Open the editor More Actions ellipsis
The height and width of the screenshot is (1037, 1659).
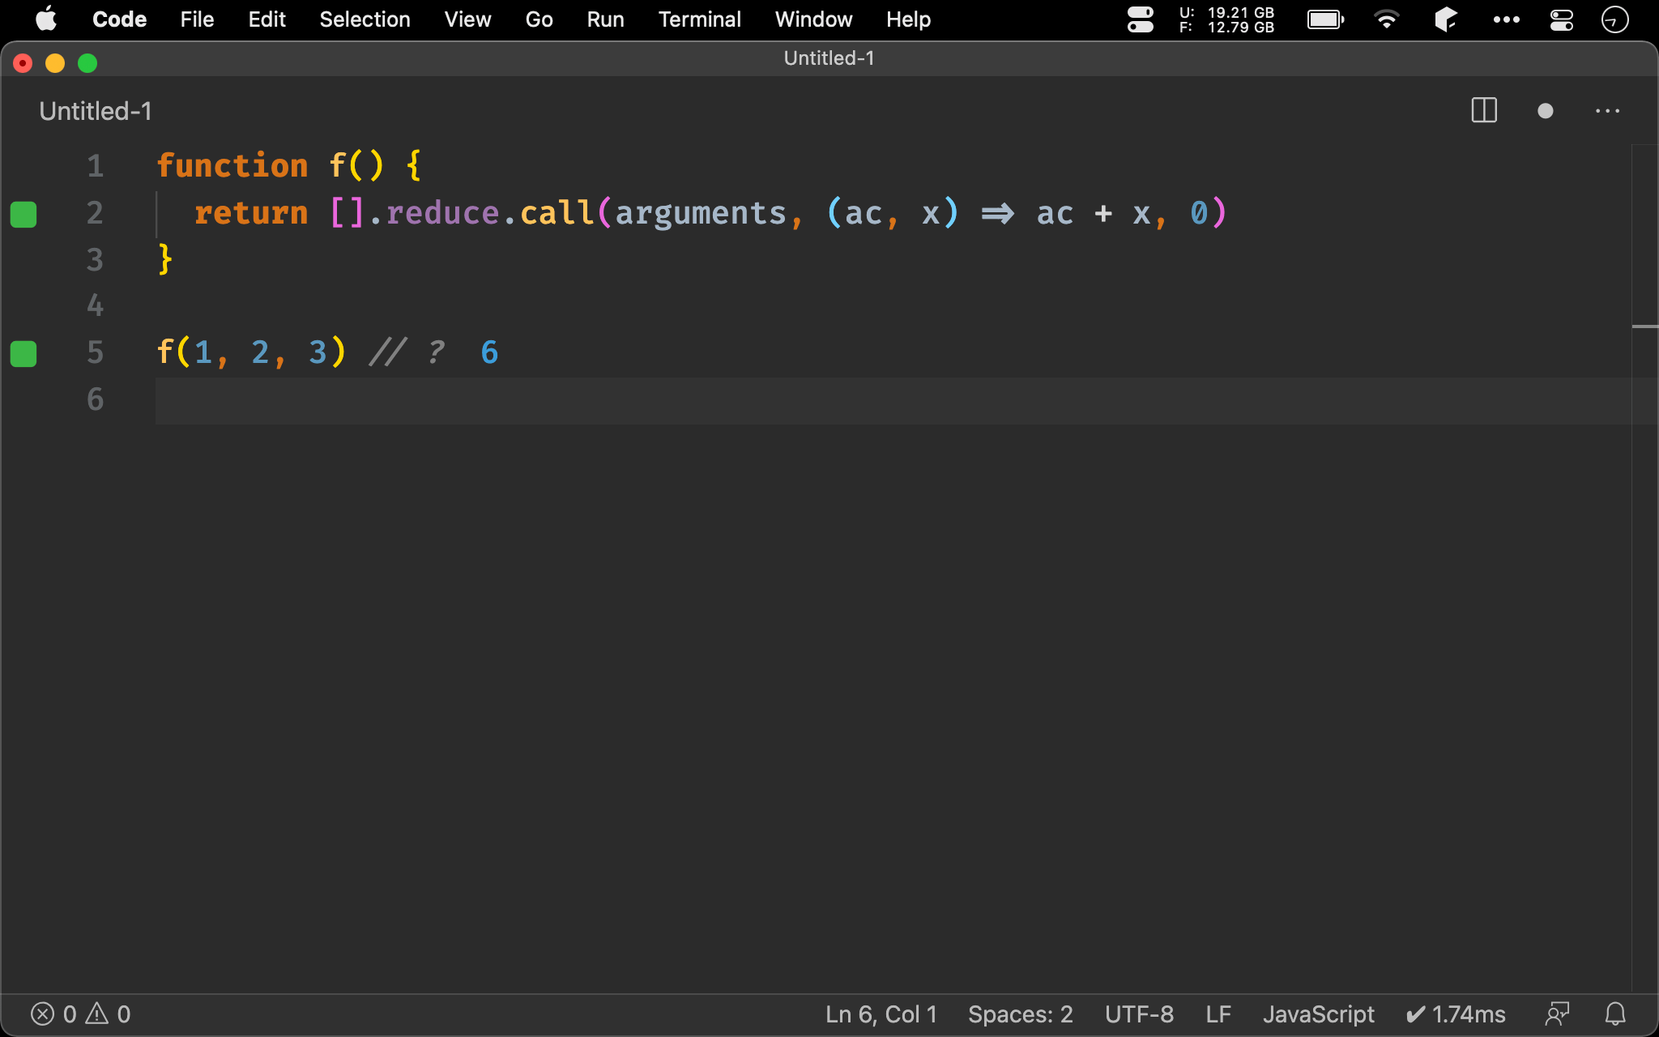point(1607,111)
